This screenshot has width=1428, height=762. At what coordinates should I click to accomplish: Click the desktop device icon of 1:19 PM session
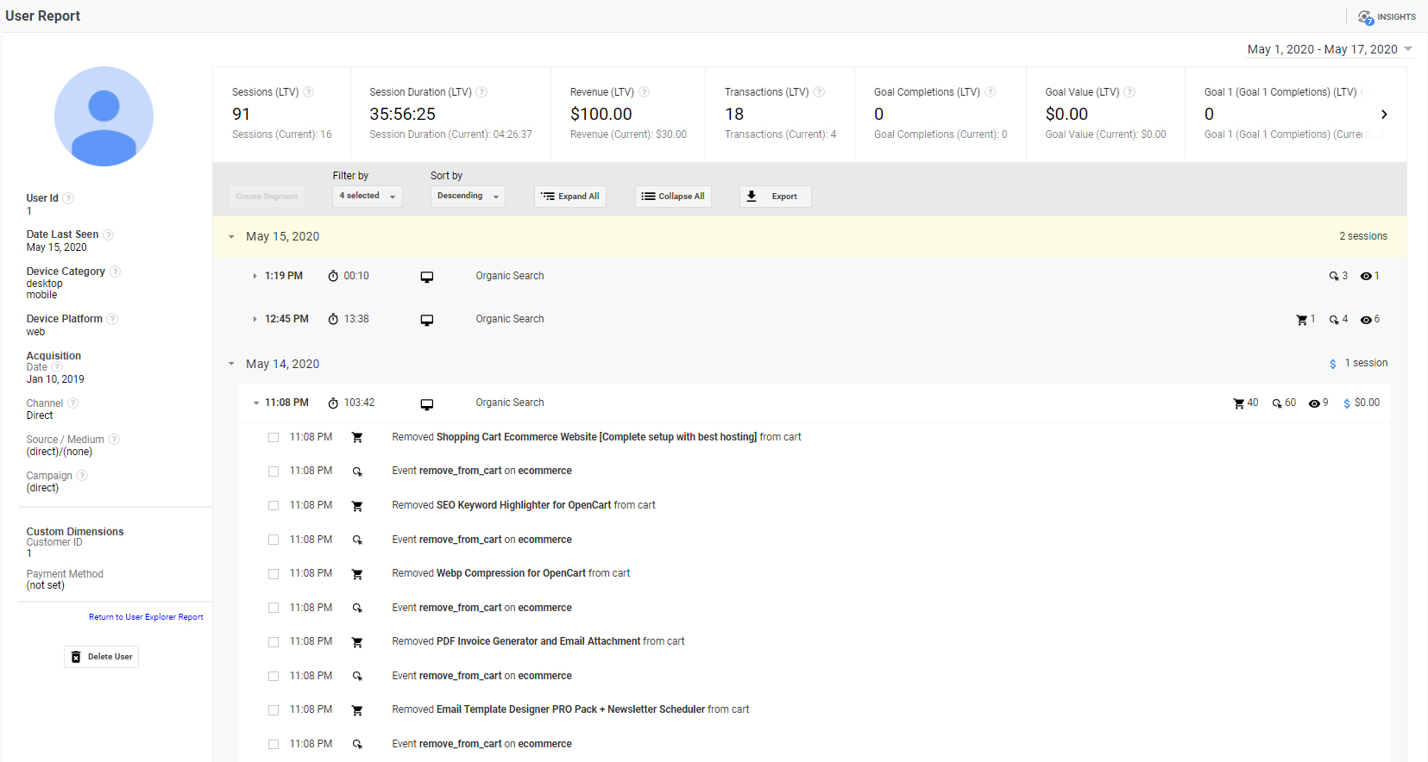[426, 277]
